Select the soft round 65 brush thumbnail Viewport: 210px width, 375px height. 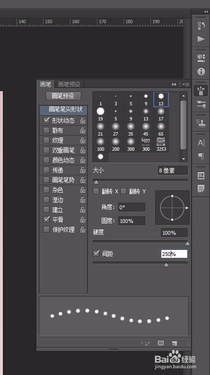(x=161, y=129)
